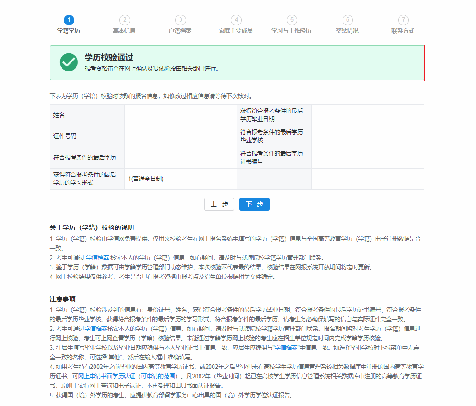
Task: Navigate to step 7 联系方式
Action: (x=403, y=20)
